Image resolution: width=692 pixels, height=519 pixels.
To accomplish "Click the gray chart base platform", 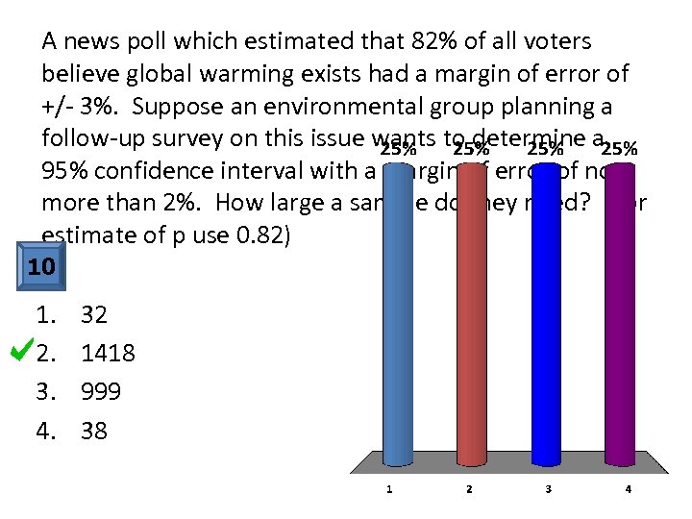I will pyautogui.click(x=509, y=463).
